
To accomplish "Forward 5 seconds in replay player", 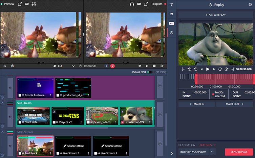I will coord(226,69).
